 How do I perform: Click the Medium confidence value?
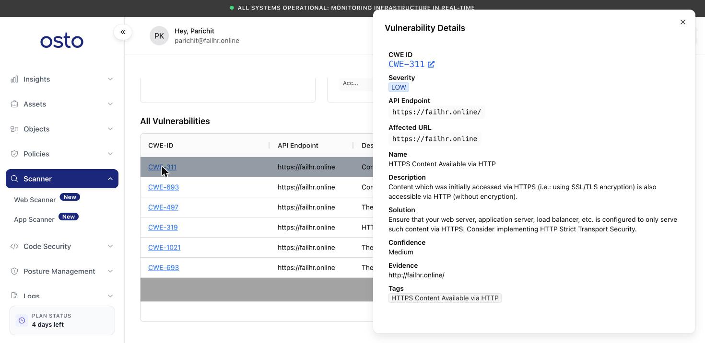[401, 252]
